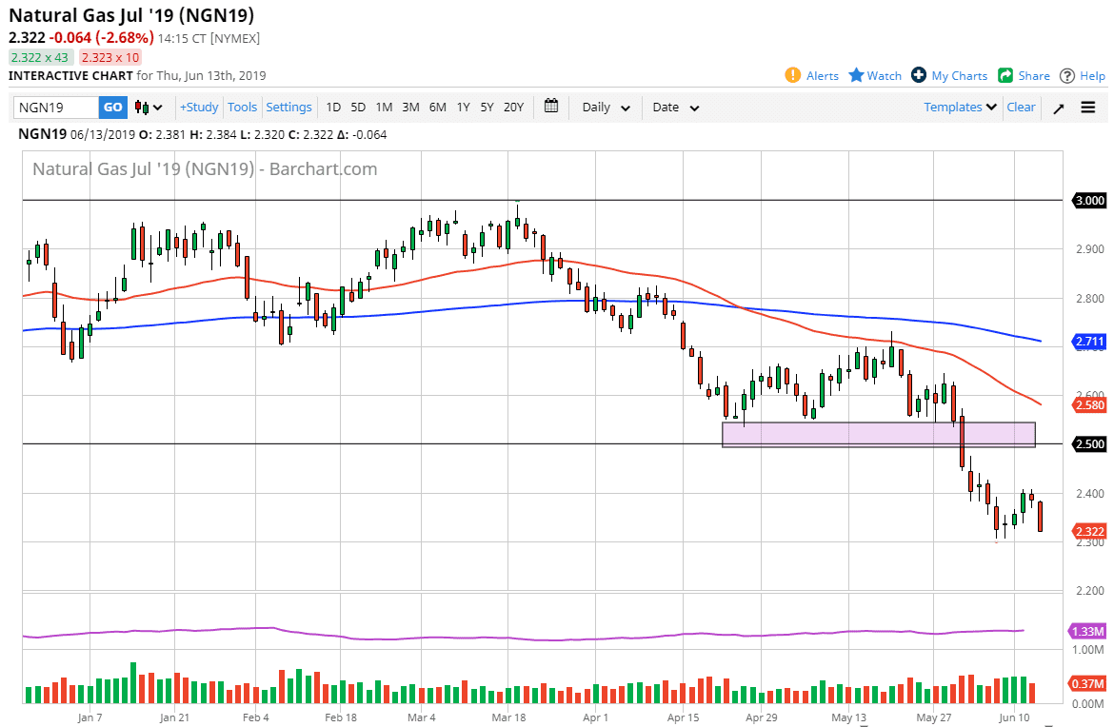This screenshot has height=727, width=1114.
Task: Open the Help question mark icon
Action: [x=1067, y=75]
